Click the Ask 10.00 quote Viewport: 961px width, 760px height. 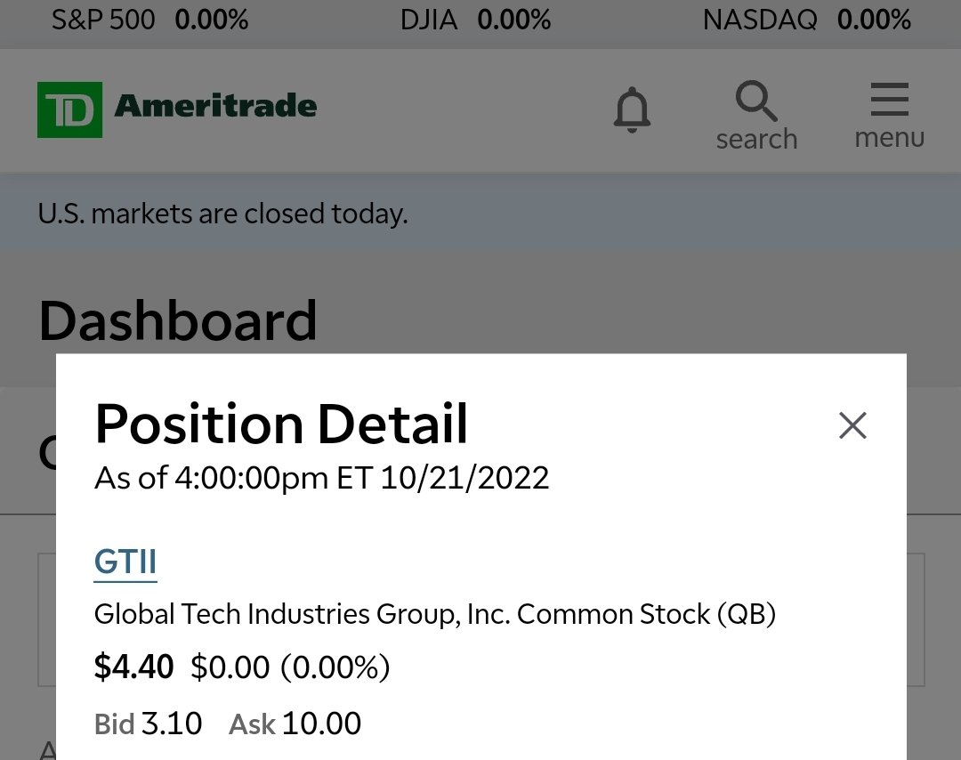point(295,724)
